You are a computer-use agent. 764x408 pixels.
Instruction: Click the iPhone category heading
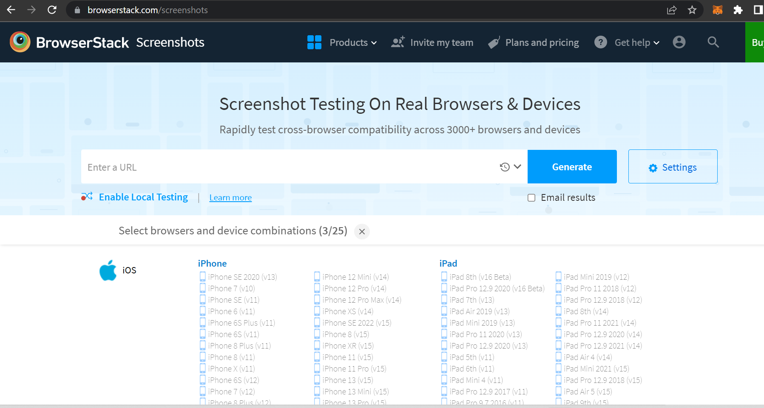[x=212, y=263]
